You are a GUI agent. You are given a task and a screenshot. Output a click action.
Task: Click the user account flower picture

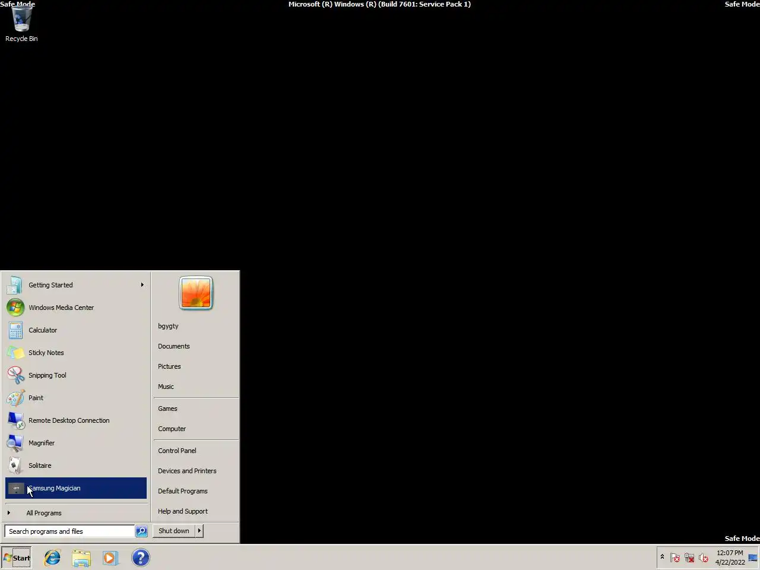(196, 293)
